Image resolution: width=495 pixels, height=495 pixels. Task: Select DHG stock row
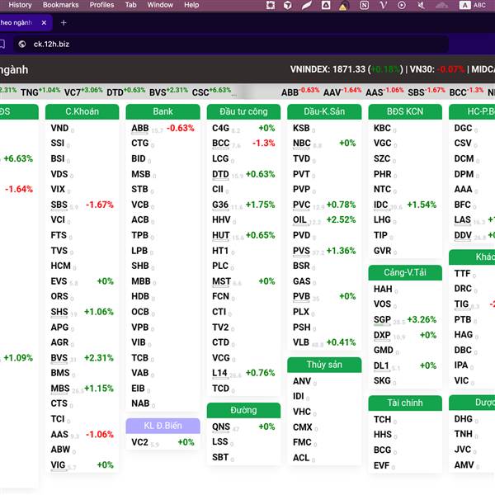click(474, 419)
